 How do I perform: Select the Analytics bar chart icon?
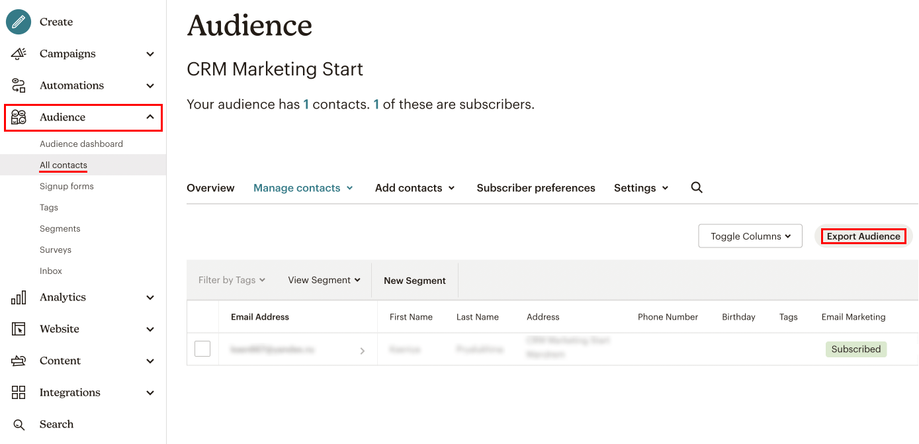pos(17,297)
